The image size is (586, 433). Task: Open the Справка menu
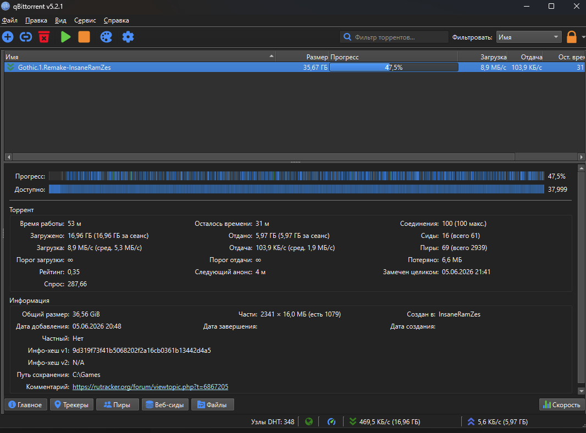116,20
